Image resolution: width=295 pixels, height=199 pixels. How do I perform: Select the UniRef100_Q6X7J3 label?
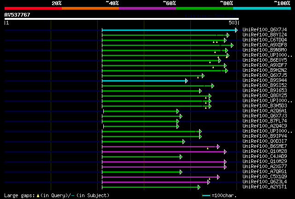pos(265,116)
